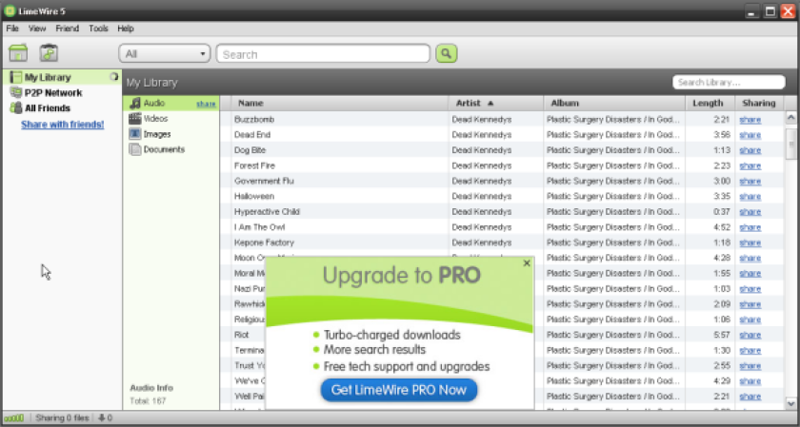
Task: Select the Buzzbomb song row
Action: 502,119
